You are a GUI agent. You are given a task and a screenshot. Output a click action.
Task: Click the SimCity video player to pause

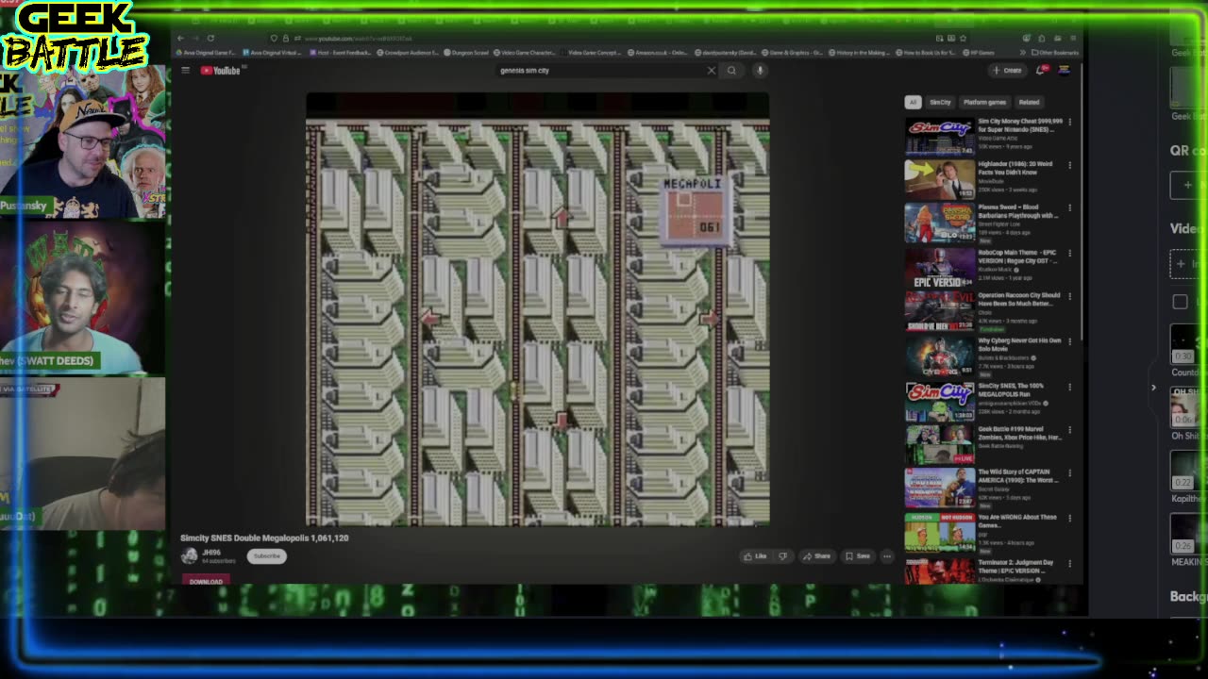click(x=537, y=309)
